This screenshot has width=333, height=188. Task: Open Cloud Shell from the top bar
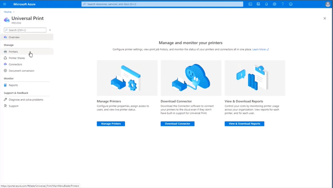pyautogui.click(x=250, y=4)
